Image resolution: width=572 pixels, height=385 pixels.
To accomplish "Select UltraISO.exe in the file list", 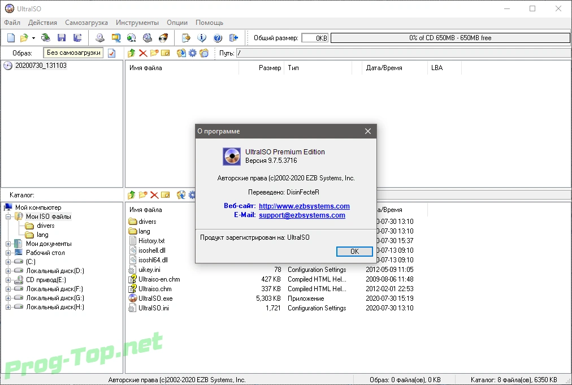I will point(155,299).
